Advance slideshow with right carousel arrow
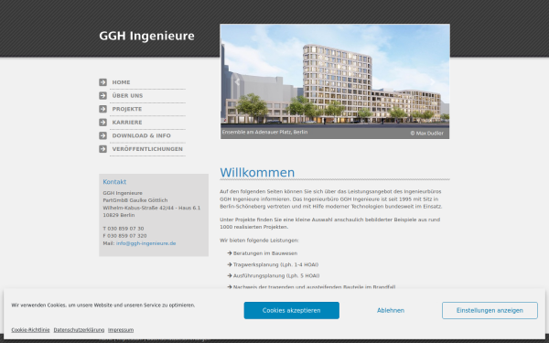The image size is (549, 343). 433,82
